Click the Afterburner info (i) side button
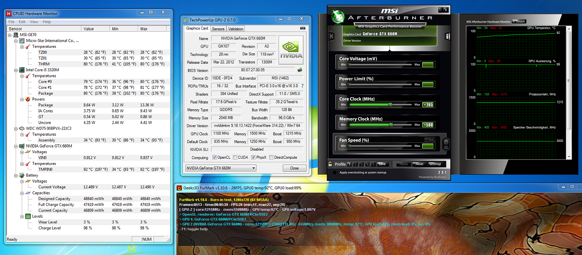This screenshot has width=582, height=255. click(x=447, y=36)
